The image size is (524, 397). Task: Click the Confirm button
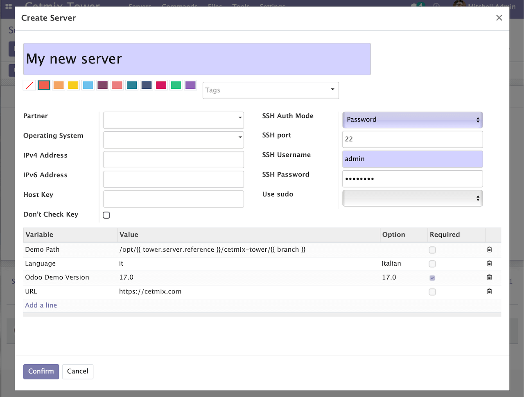[41, 372]
